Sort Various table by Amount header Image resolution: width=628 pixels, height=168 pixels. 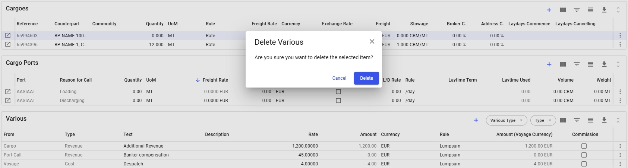(x=368, y=134)
